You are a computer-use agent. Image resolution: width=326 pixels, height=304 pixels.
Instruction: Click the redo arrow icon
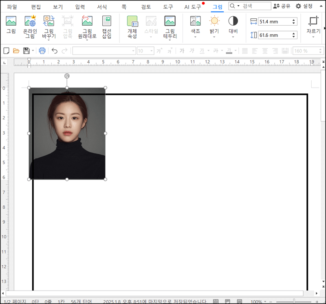tap(65, 51)
